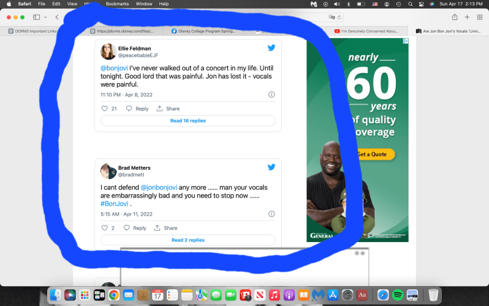
Task: Click Read 2 replies button
Action: [188, 240]
